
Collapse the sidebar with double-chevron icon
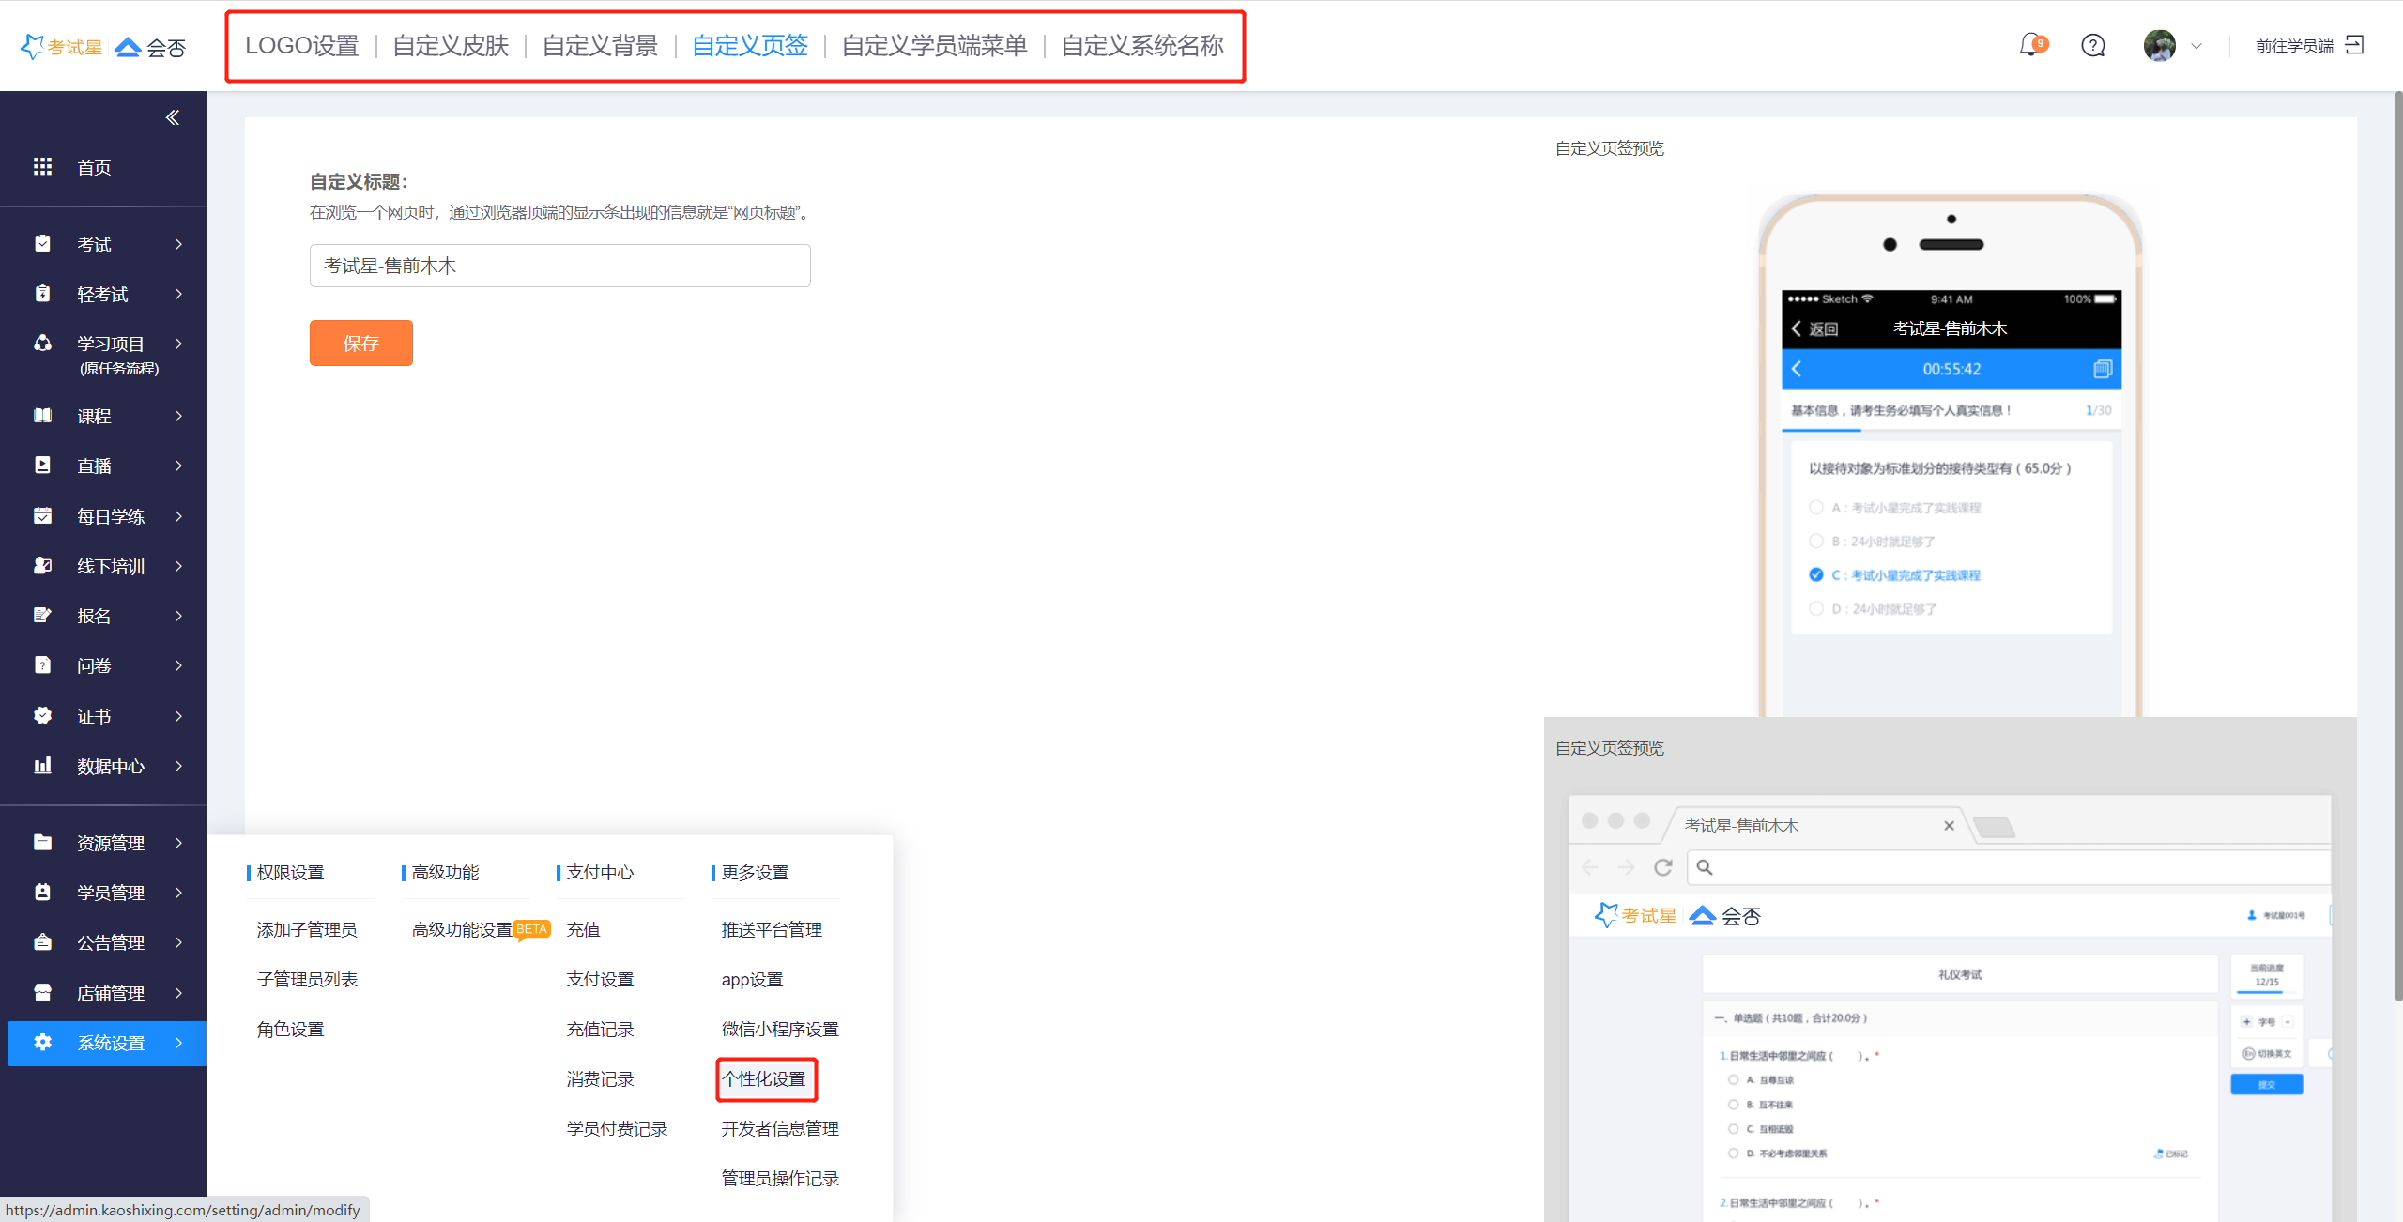173,117
